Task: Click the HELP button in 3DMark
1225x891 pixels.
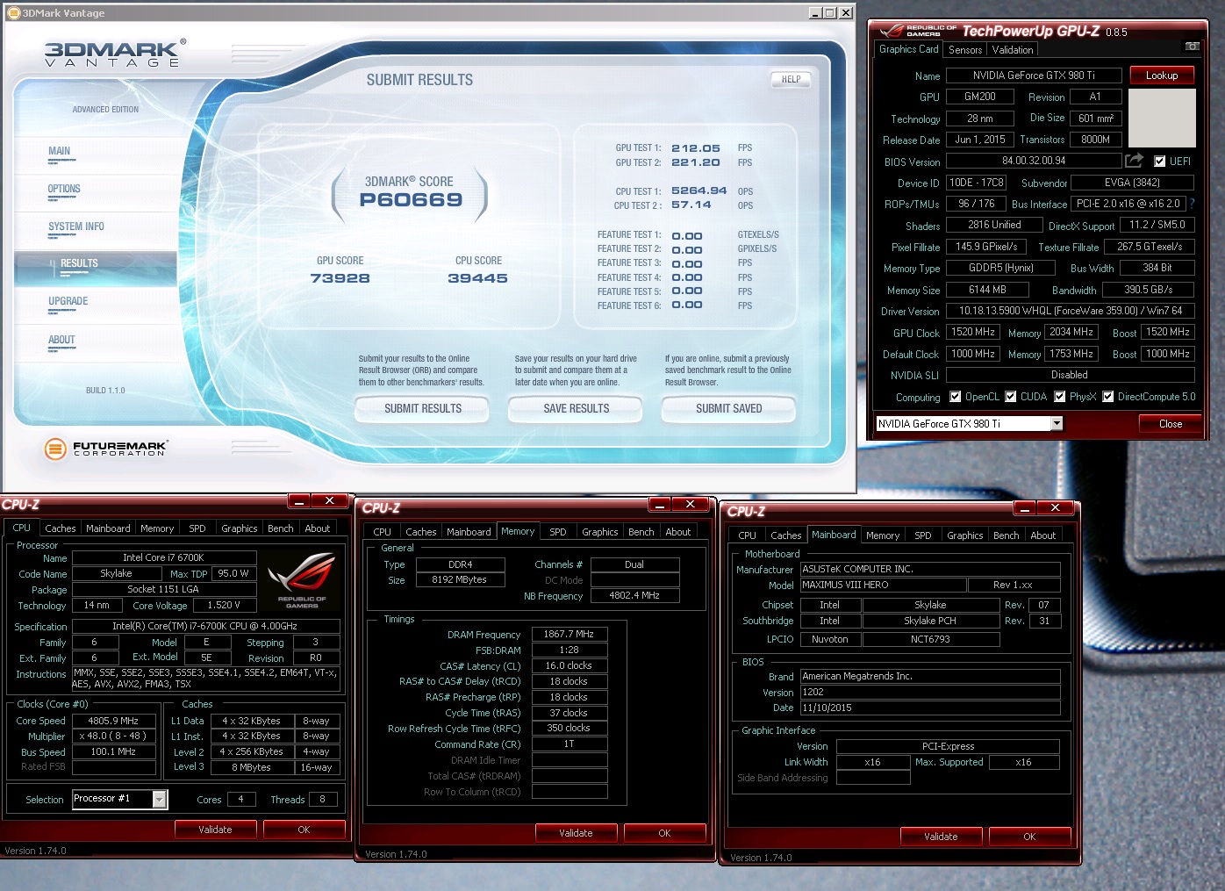Action: tap(791, 79)
